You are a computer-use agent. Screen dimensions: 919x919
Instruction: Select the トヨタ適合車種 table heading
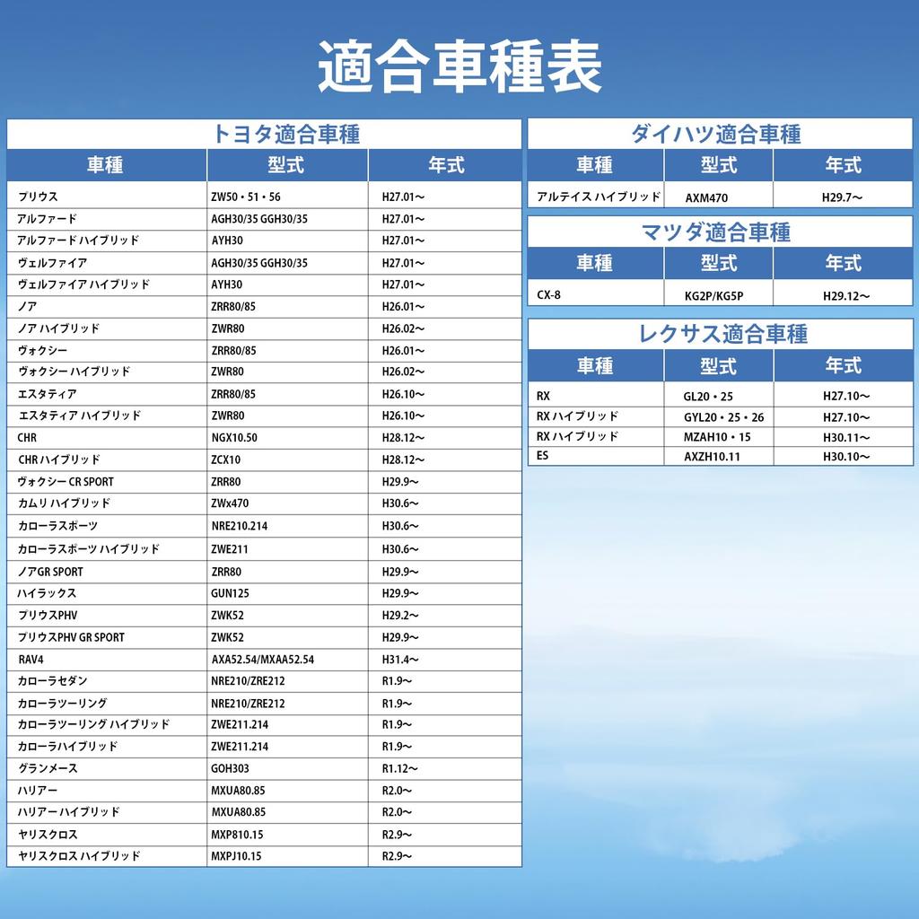point(285,135)
